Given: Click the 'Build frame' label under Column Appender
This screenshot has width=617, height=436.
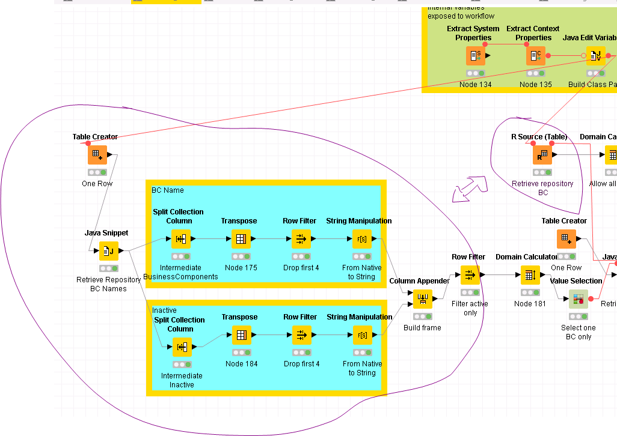Looking at the screenshot, I should 422,328.
